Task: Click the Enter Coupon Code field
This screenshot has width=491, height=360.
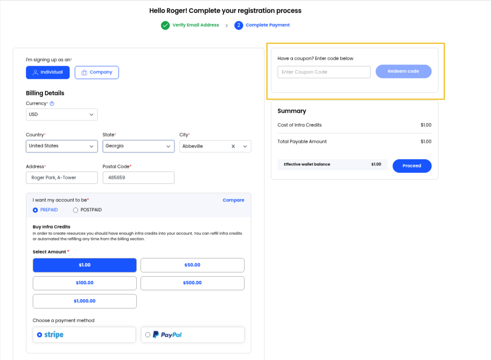Action: pyautogui.click(x=324, y=72)
